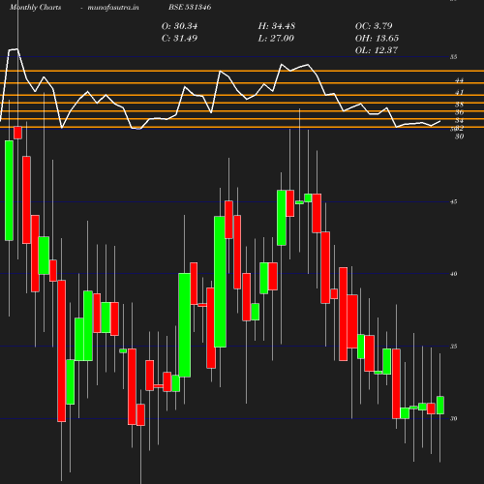This screenshot has height=484, width=484.
Task: Click the 44 indicator level label
Action: (x=459, y=80)
